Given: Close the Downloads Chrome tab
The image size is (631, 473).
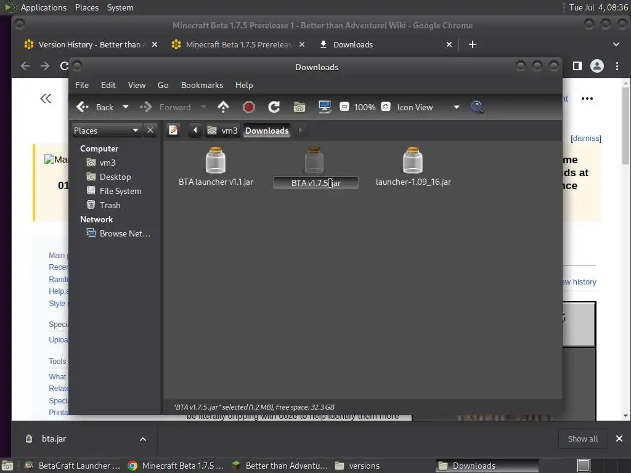Looking at the screenshot, I should click(449, 44).
